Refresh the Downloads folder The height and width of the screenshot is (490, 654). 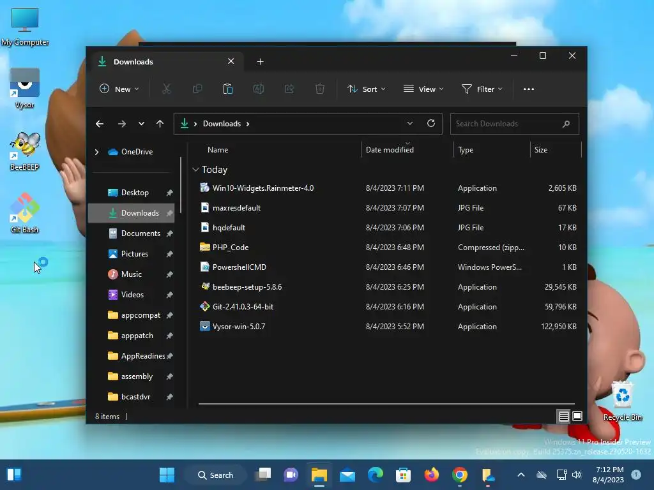431,123
